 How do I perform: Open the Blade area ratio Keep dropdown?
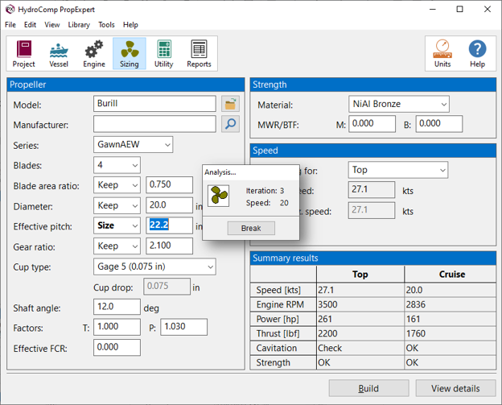coord(117,185)
